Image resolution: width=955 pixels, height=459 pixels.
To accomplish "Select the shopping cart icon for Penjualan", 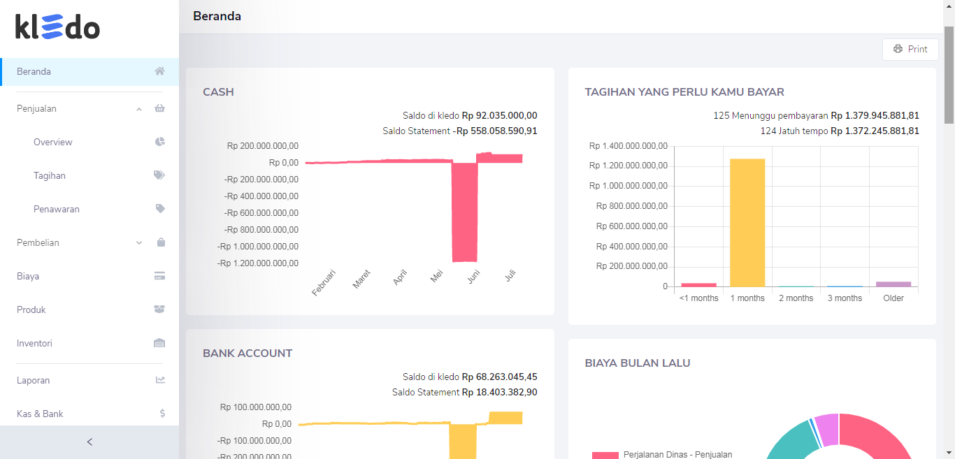I will (x=159, y=108).
